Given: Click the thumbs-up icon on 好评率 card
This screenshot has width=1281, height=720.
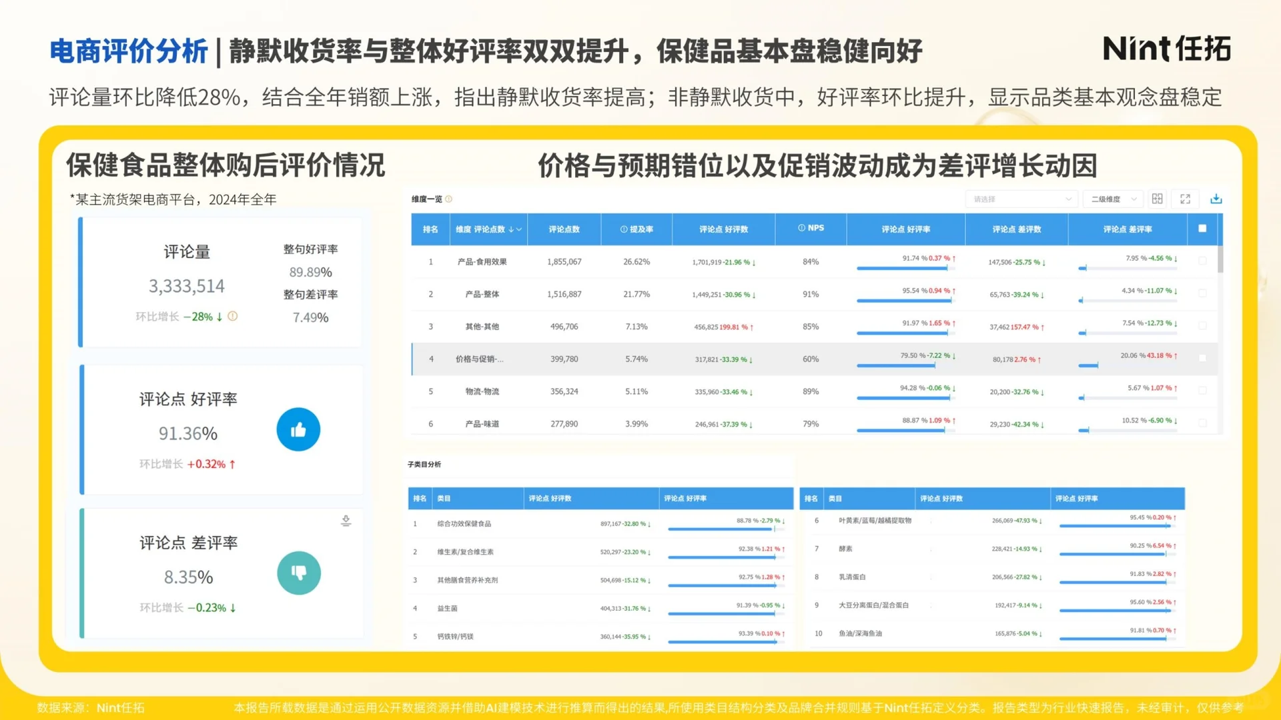Looking at the screenshot, I should coord(298,429).
